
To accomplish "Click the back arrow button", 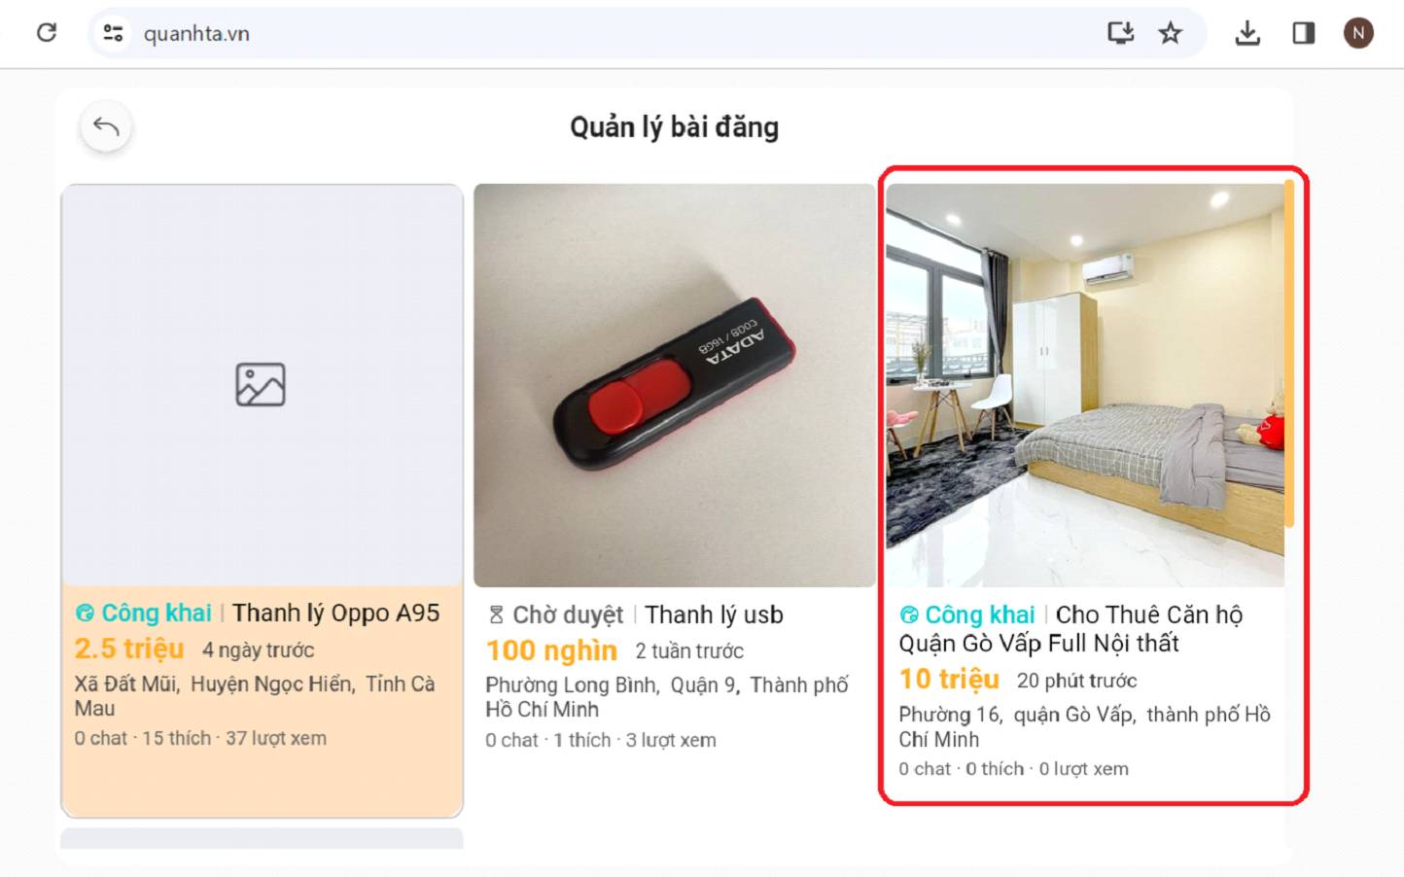I will click(x=106, y=126).
